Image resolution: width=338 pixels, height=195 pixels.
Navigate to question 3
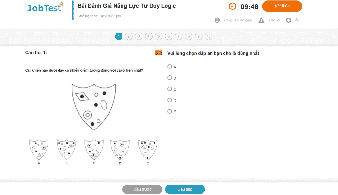tap(139, 36)
